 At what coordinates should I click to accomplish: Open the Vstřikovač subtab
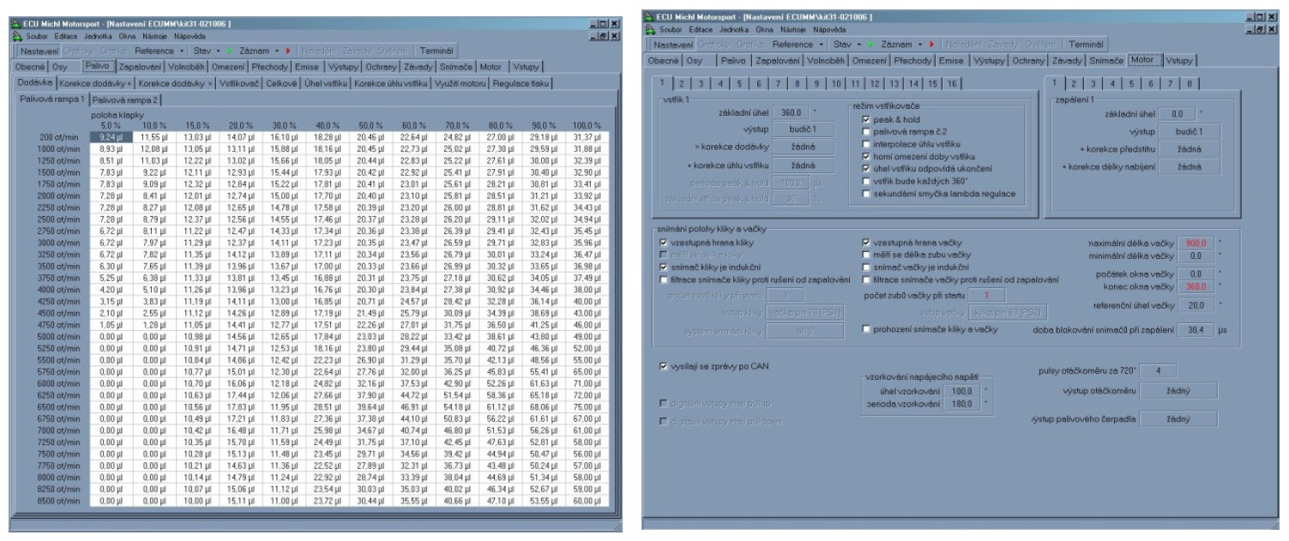click(241, 83)
